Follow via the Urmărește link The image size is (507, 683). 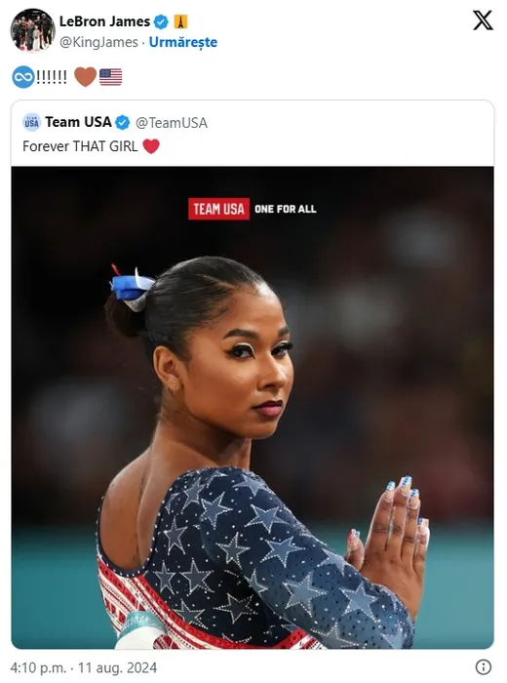(182, 42)
